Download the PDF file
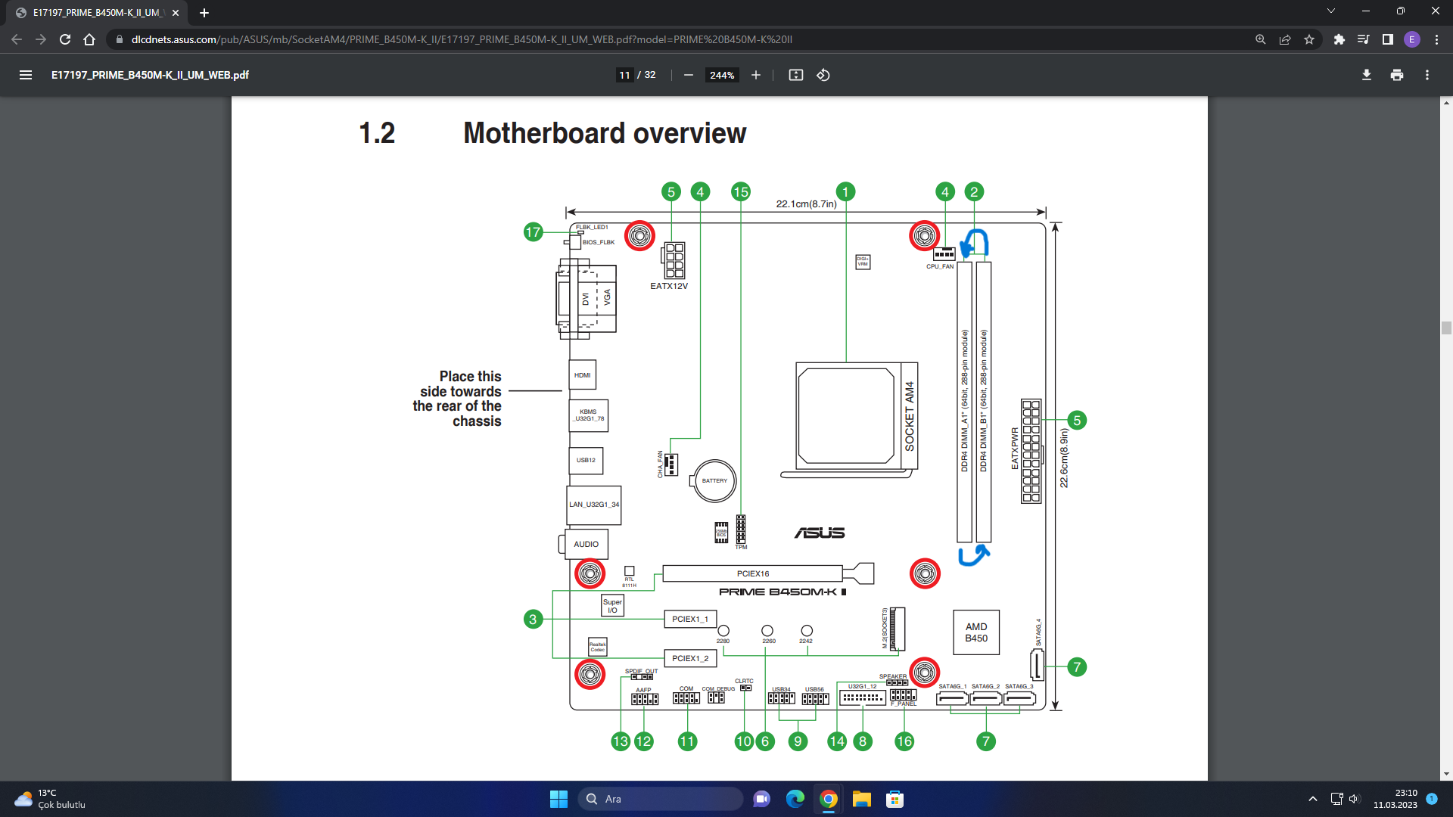1453x817 pixels. [x=1366, y=75]
